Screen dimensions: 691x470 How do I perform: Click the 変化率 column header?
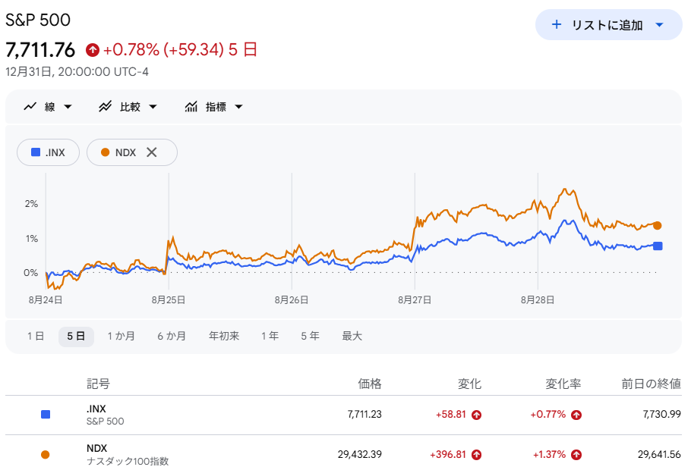click(563, 384)
